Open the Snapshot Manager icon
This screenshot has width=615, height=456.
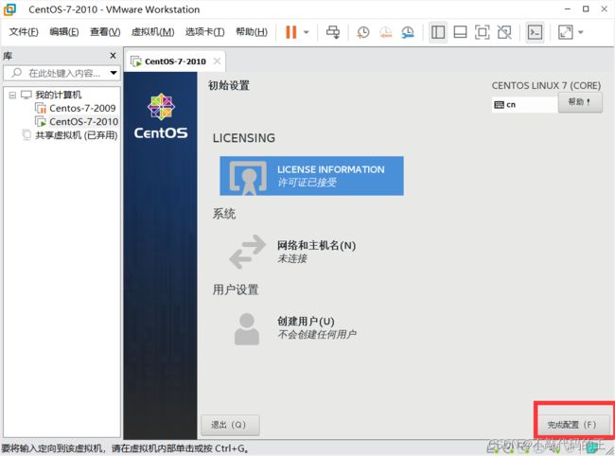(408, 32)
